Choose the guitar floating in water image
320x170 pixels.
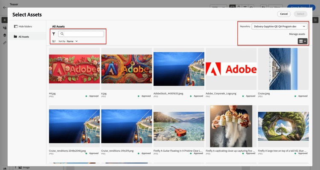point(179,126)
